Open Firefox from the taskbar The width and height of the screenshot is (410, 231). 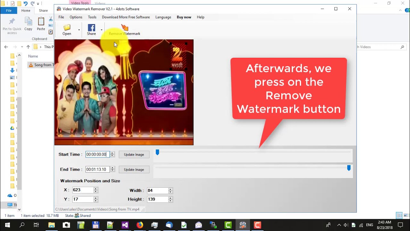point(140,225)
